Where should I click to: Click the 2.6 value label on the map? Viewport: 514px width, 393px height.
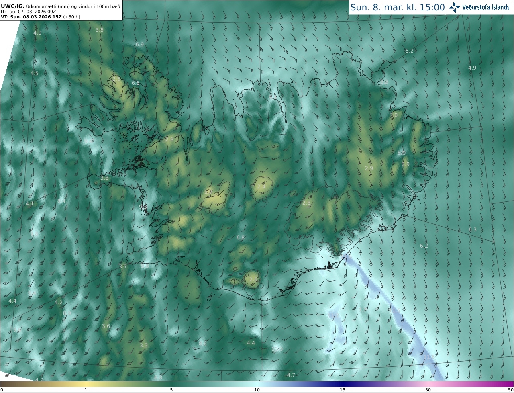coord(253,279)
